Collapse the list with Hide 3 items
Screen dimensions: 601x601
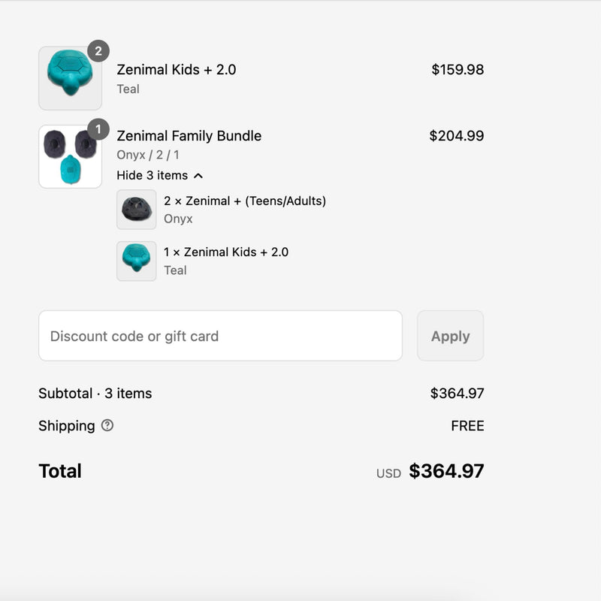tap(159, 175)
